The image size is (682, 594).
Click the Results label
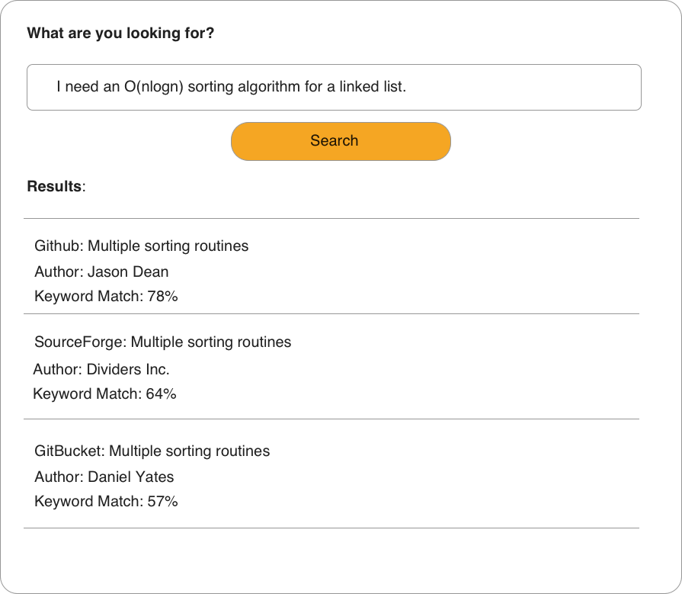54,186
